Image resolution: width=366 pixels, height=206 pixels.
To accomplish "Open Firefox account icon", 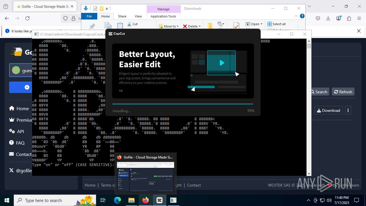I will pos(339,18).
